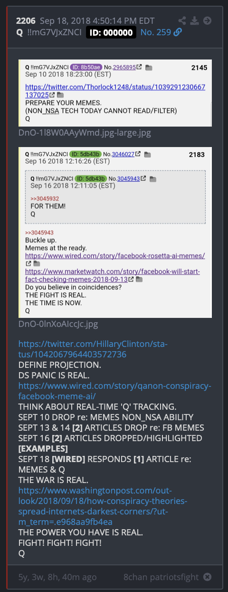
Task: Click external-link icon after the wired.com rosetta link
Action: pyautogui.click(x=28, y=263)
